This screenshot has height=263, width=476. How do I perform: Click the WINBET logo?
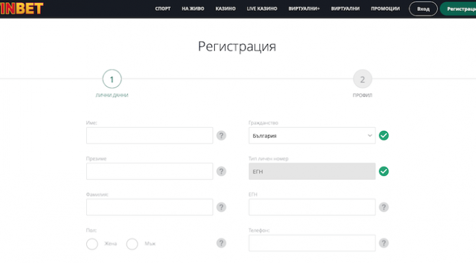point(22,8)
